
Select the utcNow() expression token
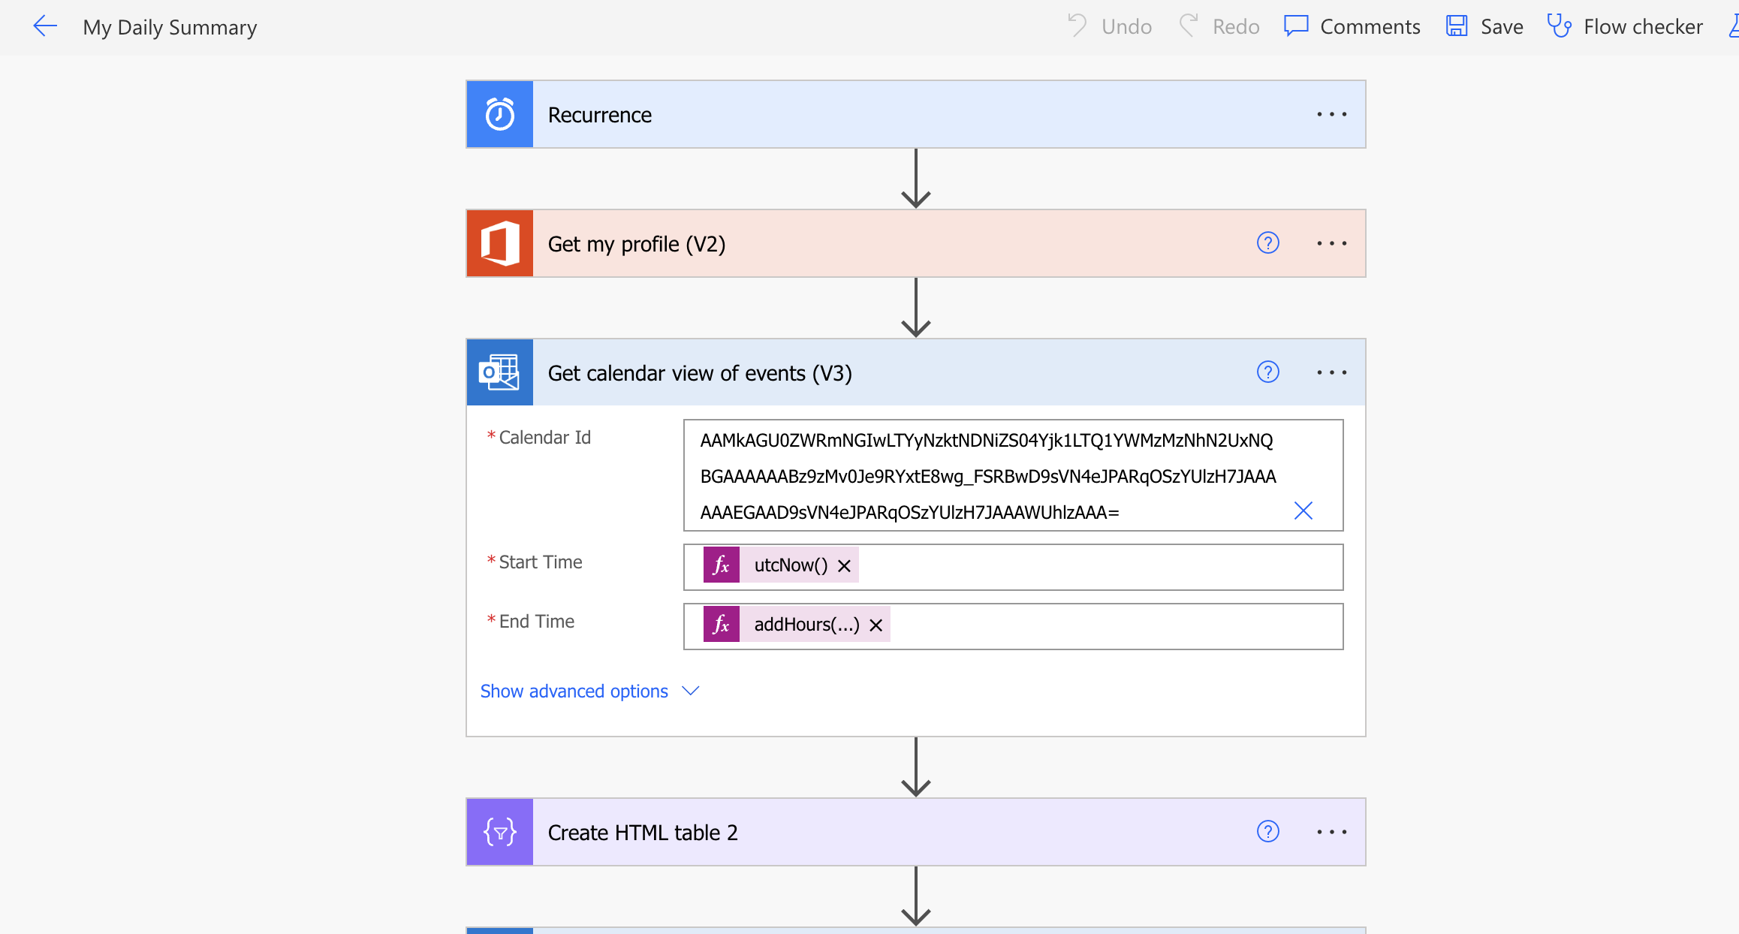pos(788,565)
